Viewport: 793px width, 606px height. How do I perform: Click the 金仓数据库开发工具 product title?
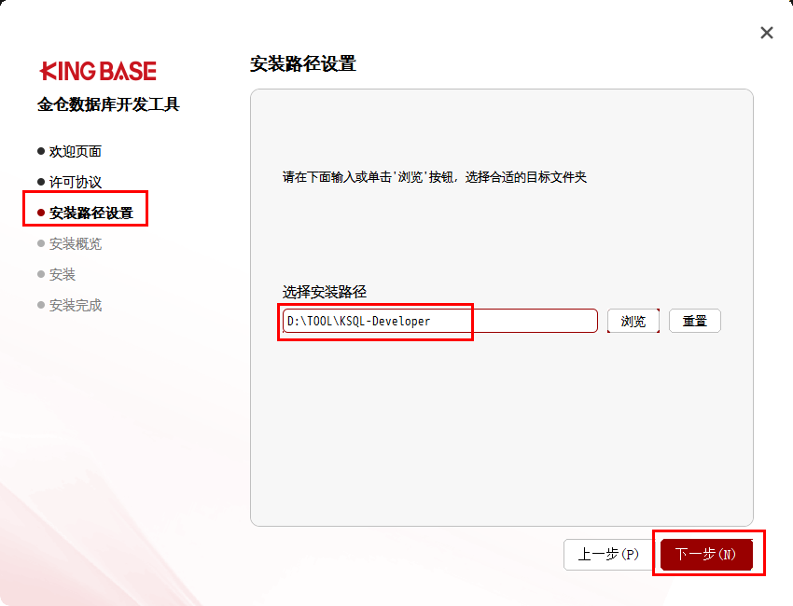click(108, 104)
